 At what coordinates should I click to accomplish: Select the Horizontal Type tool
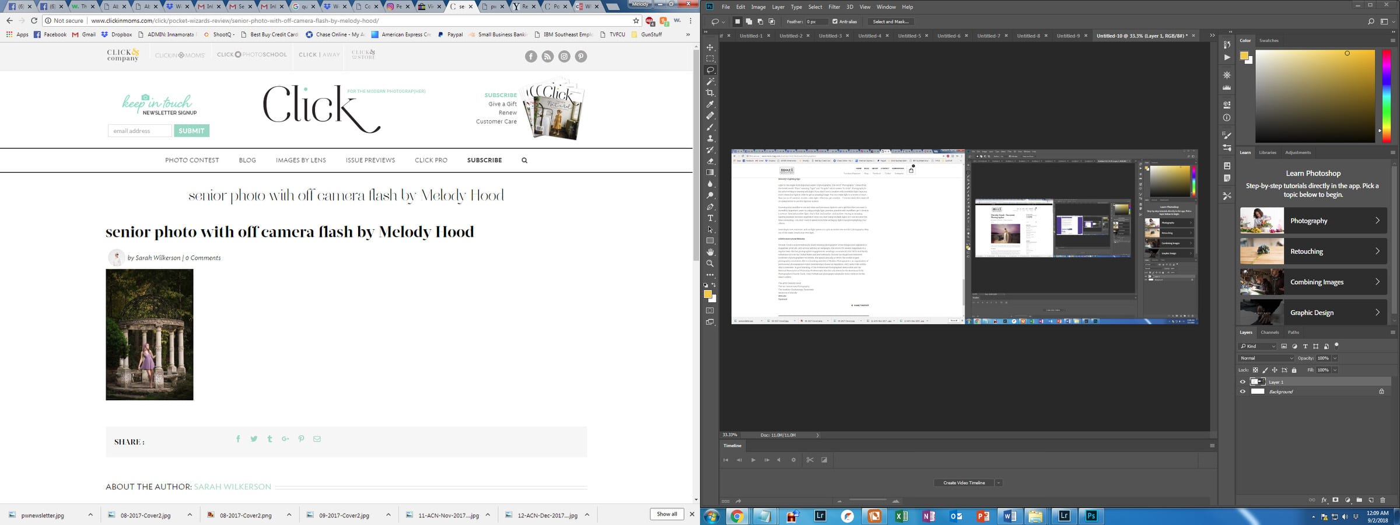tap(710, 218)
